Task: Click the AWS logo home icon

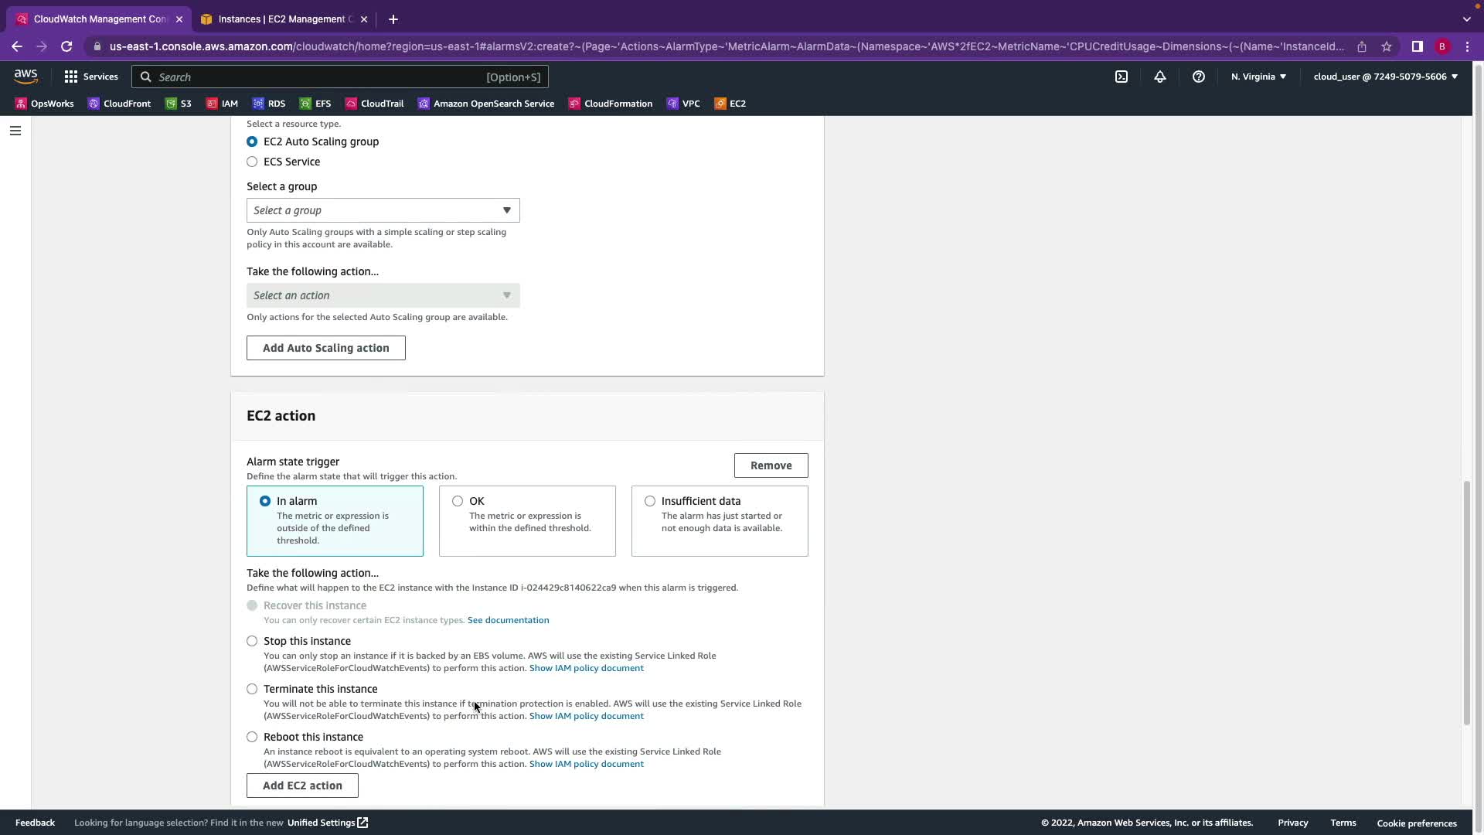Action: pyautogui.click(x=26, y=76)
